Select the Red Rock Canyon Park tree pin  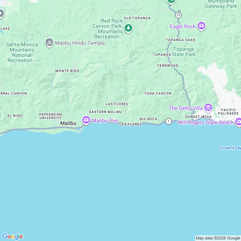128,28
